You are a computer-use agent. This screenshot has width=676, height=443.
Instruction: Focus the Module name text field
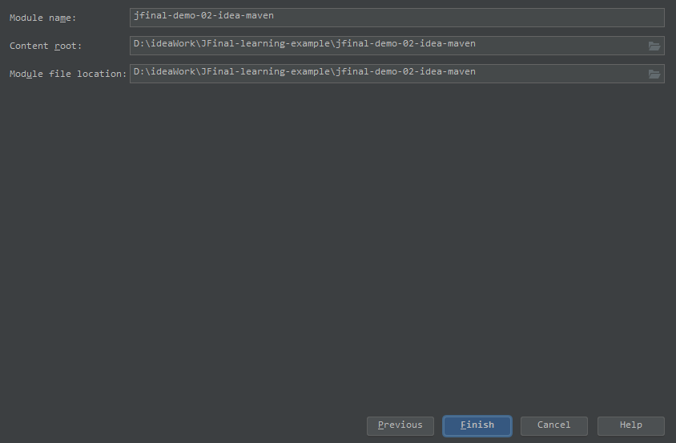[x=396, y=18]
